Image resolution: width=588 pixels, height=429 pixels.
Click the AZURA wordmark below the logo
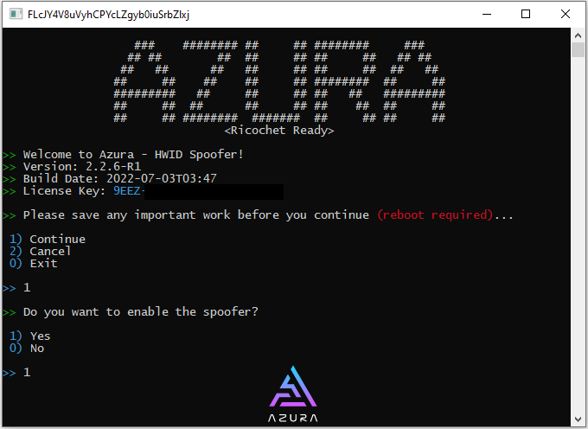coord(293,418)
